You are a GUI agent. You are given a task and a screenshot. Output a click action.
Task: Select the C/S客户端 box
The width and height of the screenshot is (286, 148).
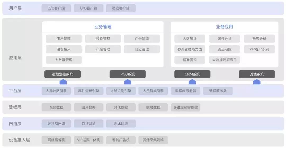[x=88, y=8]
